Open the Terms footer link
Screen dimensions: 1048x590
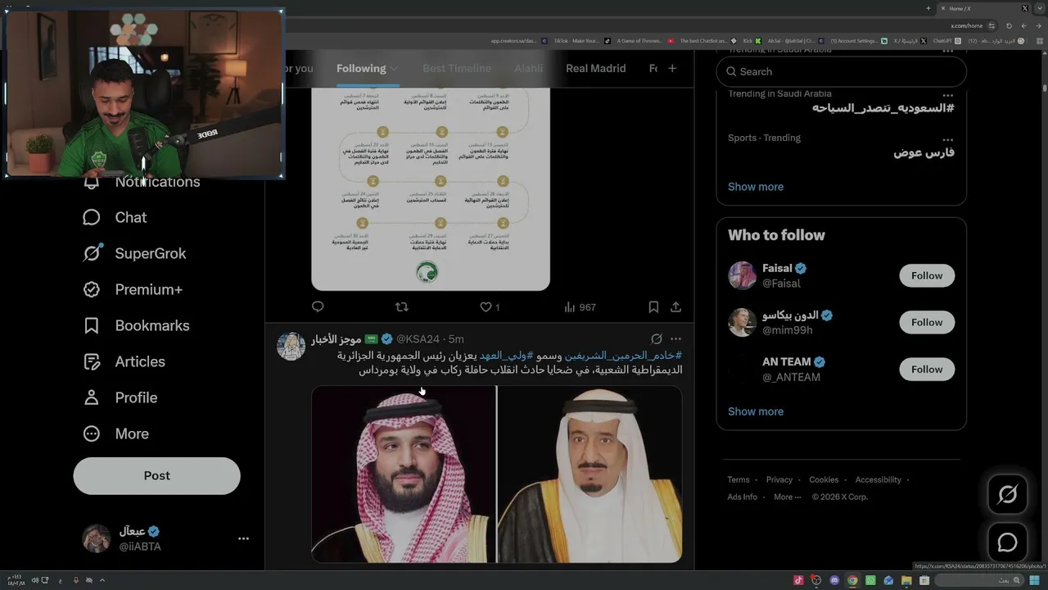tap(739, 479)
